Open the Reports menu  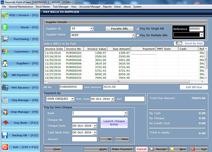point(107,7)
